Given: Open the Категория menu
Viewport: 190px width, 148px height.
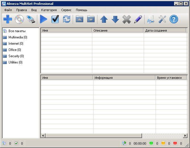Looking at the screenshot, I should (49, 10).
